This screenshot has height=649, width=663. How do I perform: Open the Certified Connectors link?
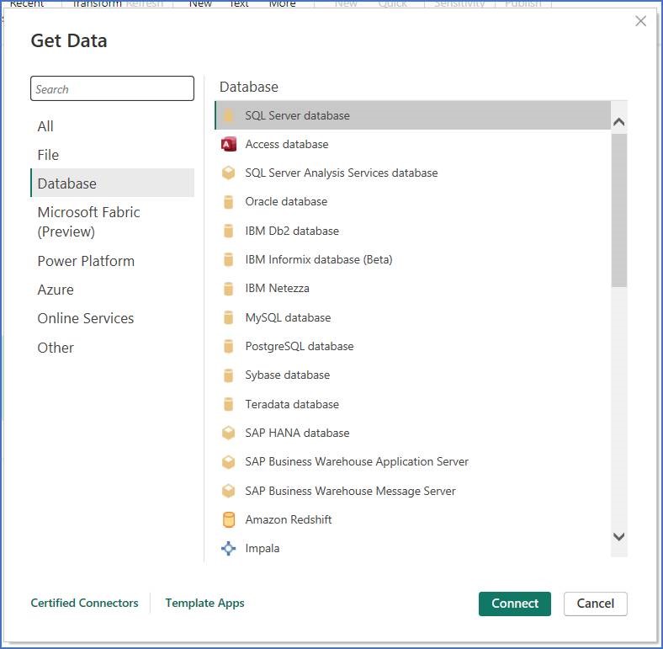[x=85, y=603]
